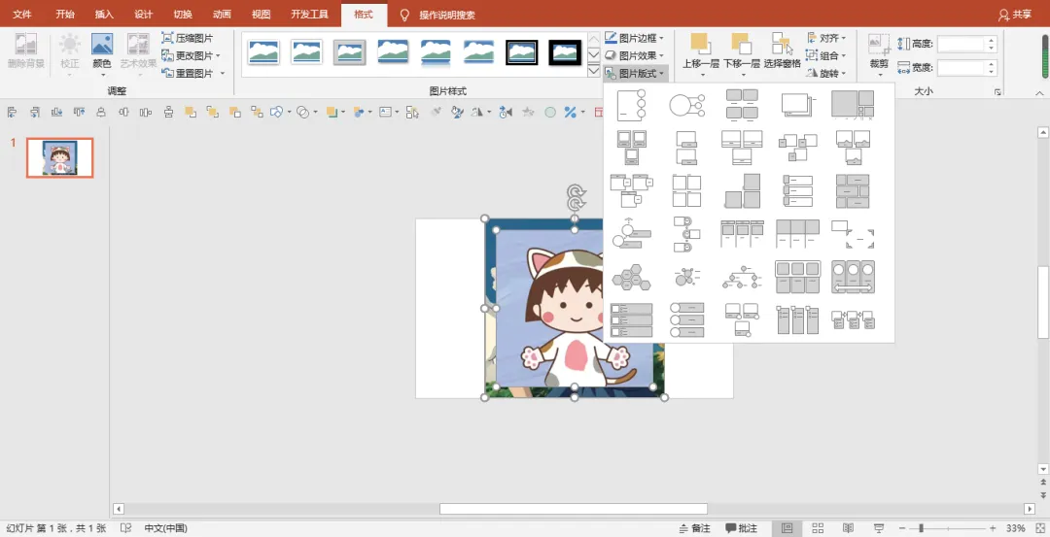Switch to slide sorter view
Viewport: 1050px width, 537px height.
(817, 528)
